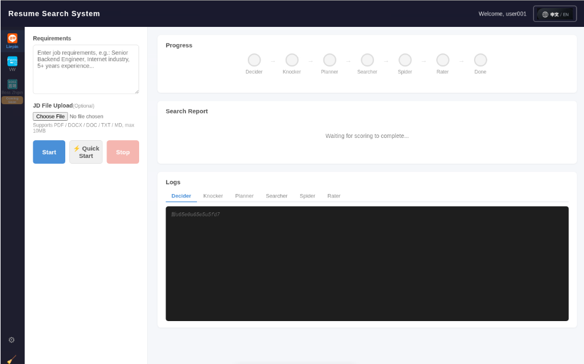Click the Logs heading

[x=173, y=182]
